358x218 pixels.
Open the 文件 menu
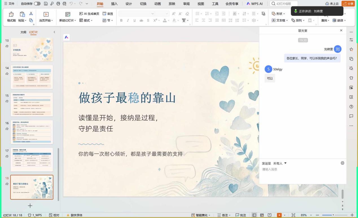(x=9, y=4)
